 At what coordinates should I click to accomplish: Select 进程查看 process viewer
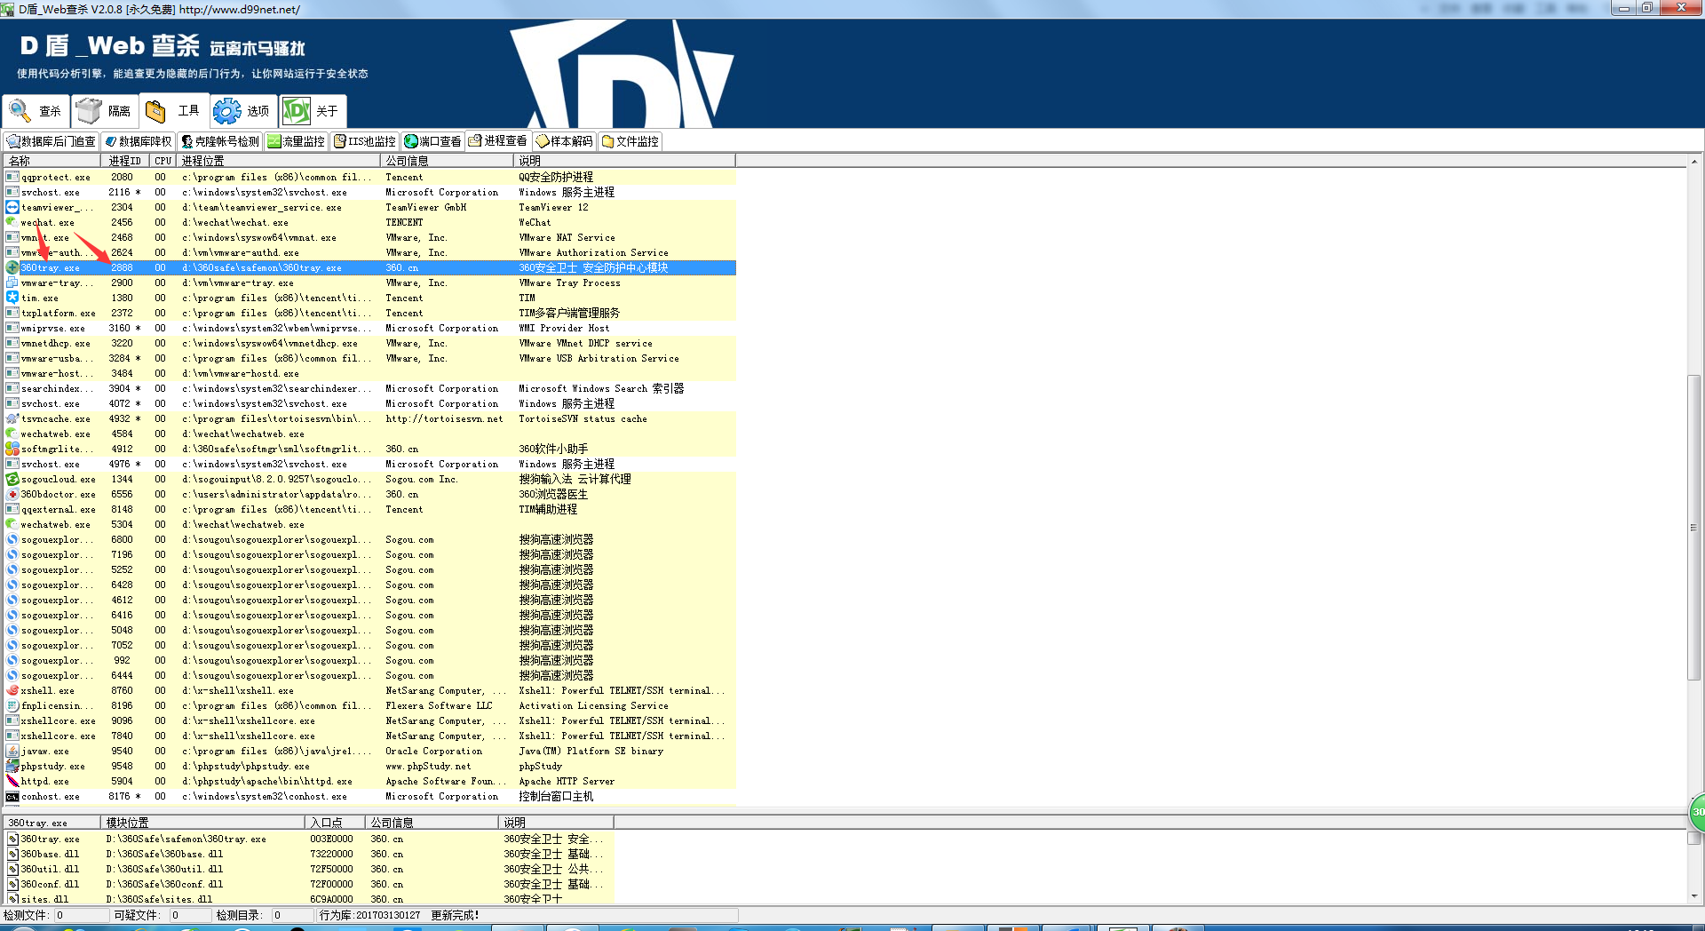click(497, 141)
